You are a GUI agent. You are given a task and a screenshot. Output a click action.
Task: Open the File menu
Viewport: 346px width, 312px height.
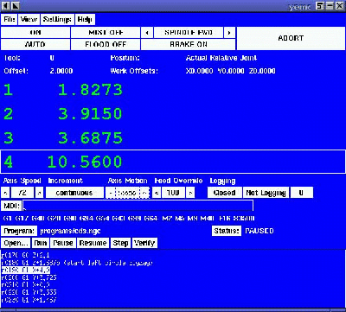[10, 20]
